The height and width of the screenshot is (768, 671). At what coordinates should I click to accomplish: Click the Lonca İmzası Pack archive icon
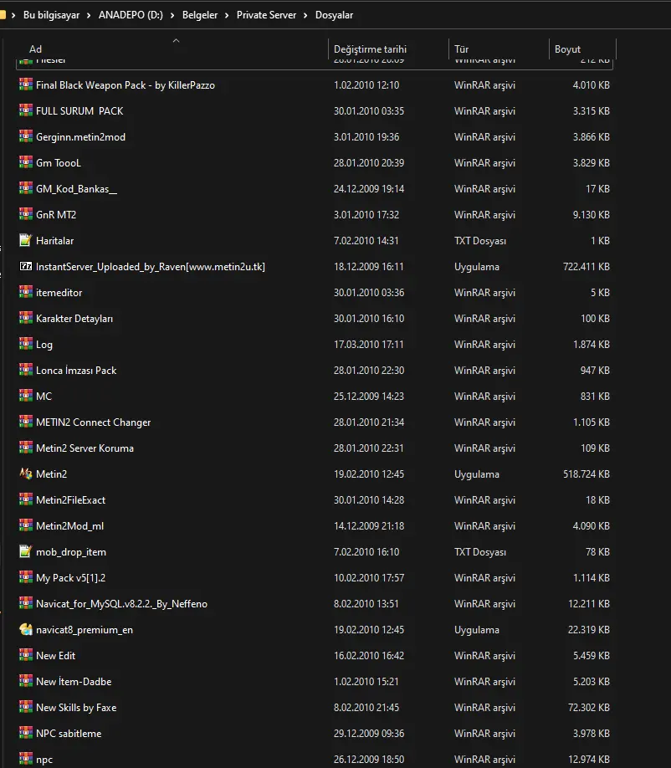26,371
